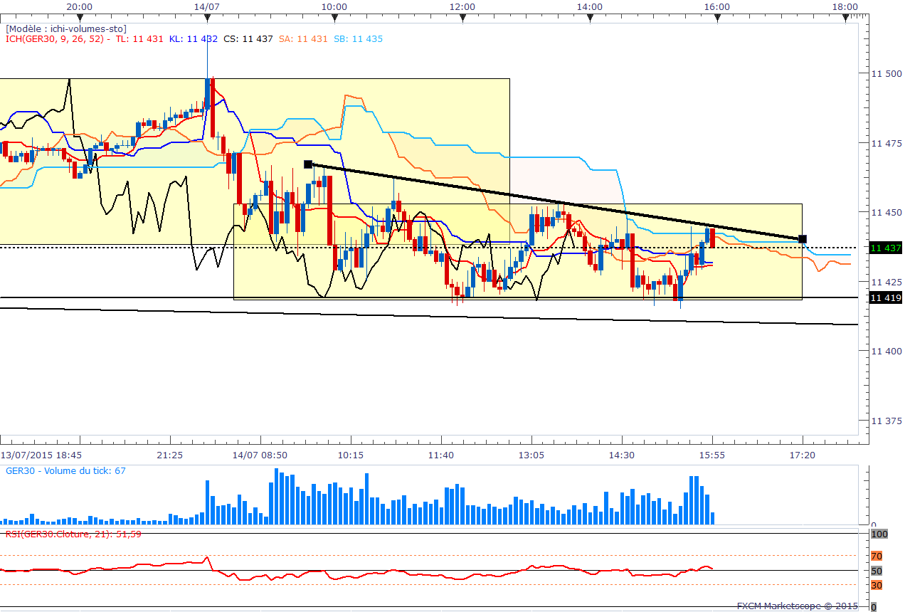Click the orange SA: 11 431 value
Viewport: 910px width, 612px height.
click(x=303, y=38)
